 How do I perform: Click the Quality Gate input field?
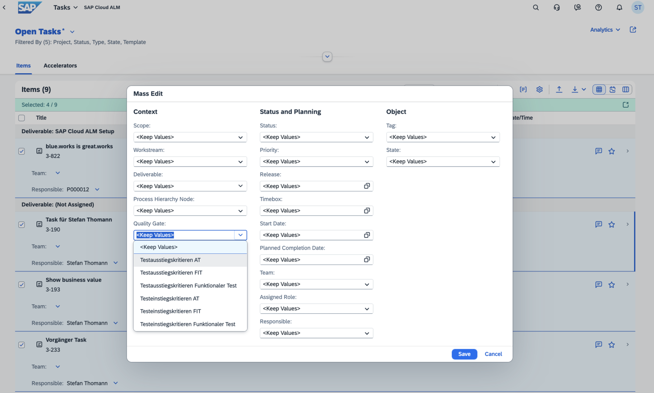(184, 235)
